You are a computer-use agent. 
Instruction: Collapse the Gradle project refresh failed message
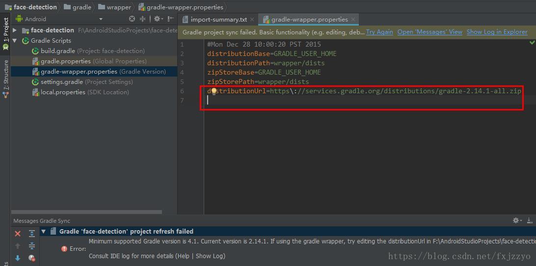click(x=43, y=232)
